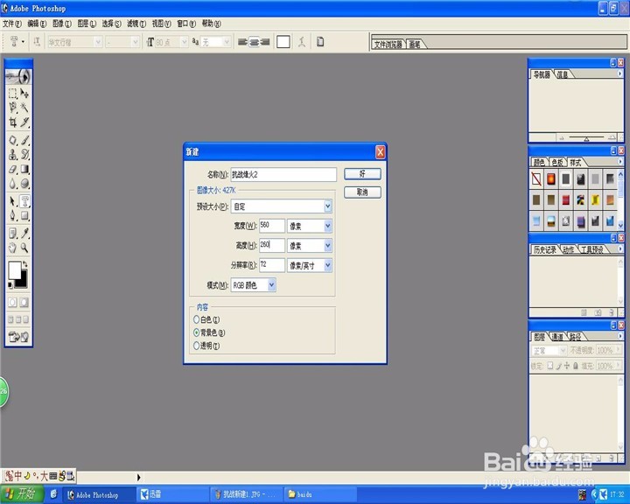Viewport: 630px width, 504px height.
Task: Open the height unit dropdown
Action: (x=328, y=246)
